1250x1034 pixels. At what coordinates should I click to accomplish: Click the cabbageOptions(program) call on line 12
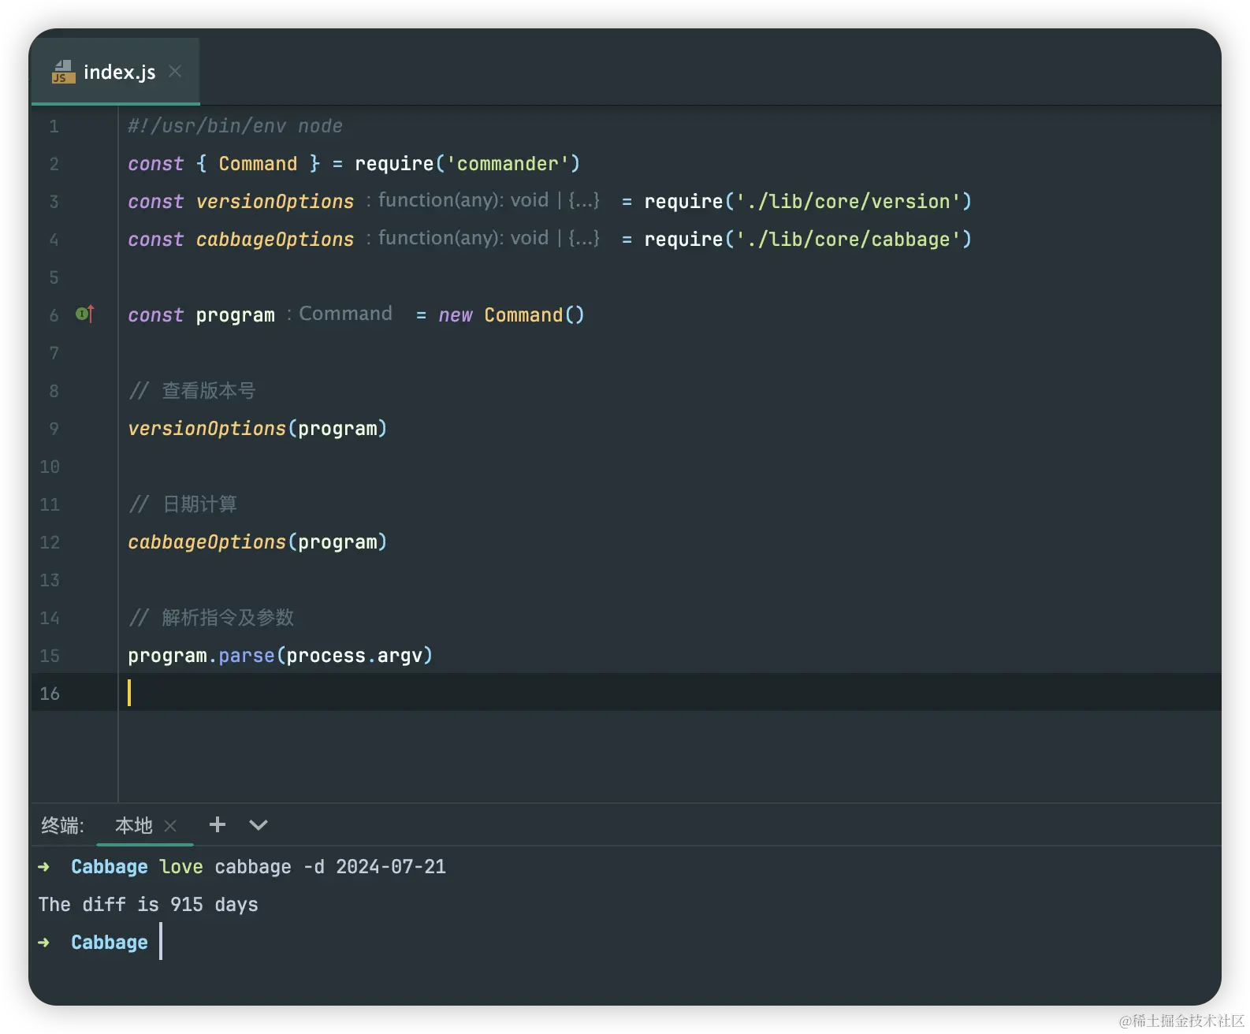click(x=258, y=542)
